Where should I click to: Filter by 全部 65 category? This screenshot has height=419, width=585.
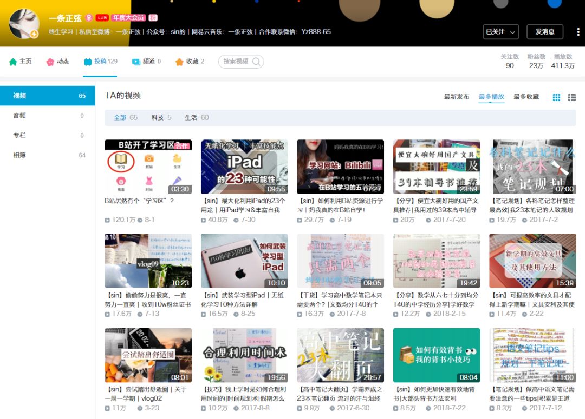tap(126, 118)
